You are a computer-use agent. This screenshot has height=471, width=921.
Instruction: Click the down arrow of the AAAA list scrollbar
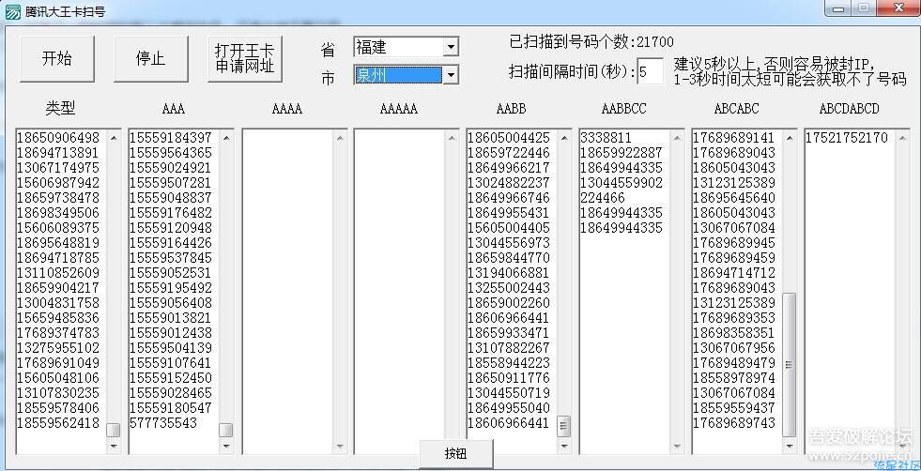click(339, 446)
